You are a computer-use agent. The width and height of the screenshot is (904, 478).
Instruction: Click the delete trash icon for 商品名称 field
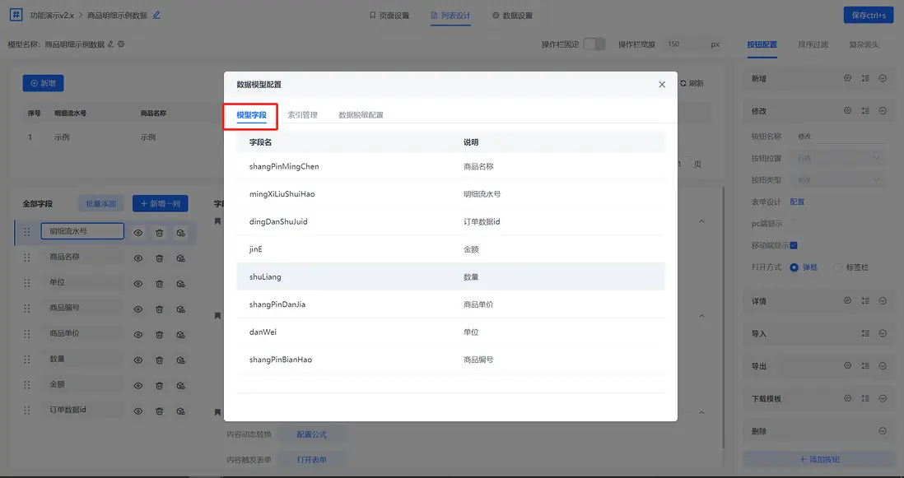pos(159,258)
